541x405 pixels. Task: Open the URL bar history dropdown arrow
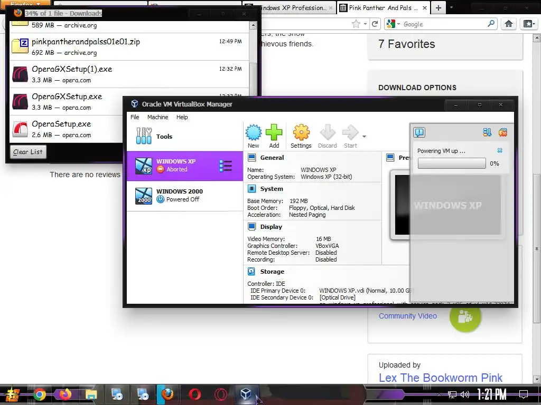click(x=365, y=24)
